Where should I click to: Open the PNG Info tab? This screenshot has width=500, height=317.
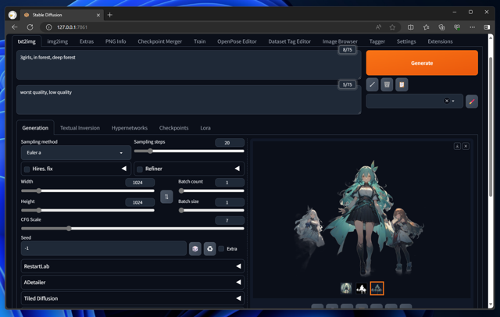pyautogui.click(x=116, y=41)
